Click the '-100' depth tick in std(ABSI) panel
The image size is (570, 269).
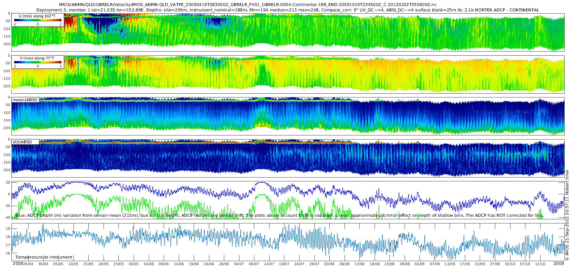click(6, 155)
